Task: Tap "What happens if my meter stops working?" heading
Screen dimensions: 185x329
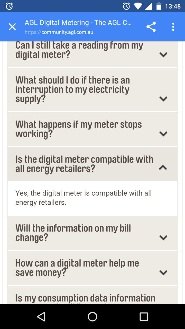Action: tap(79, 129)
